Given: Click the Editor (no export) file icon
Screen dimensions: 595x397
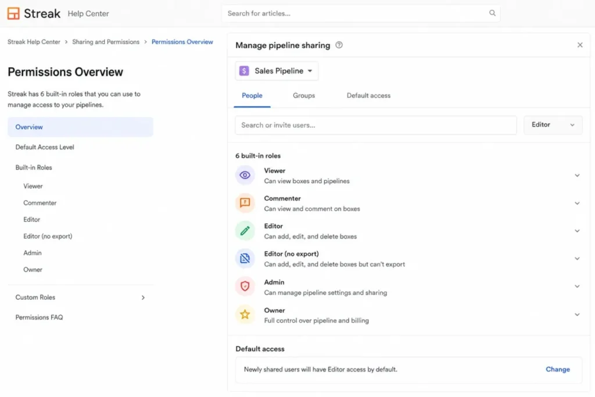Looking at the screenshot, I should click(245, 258).
